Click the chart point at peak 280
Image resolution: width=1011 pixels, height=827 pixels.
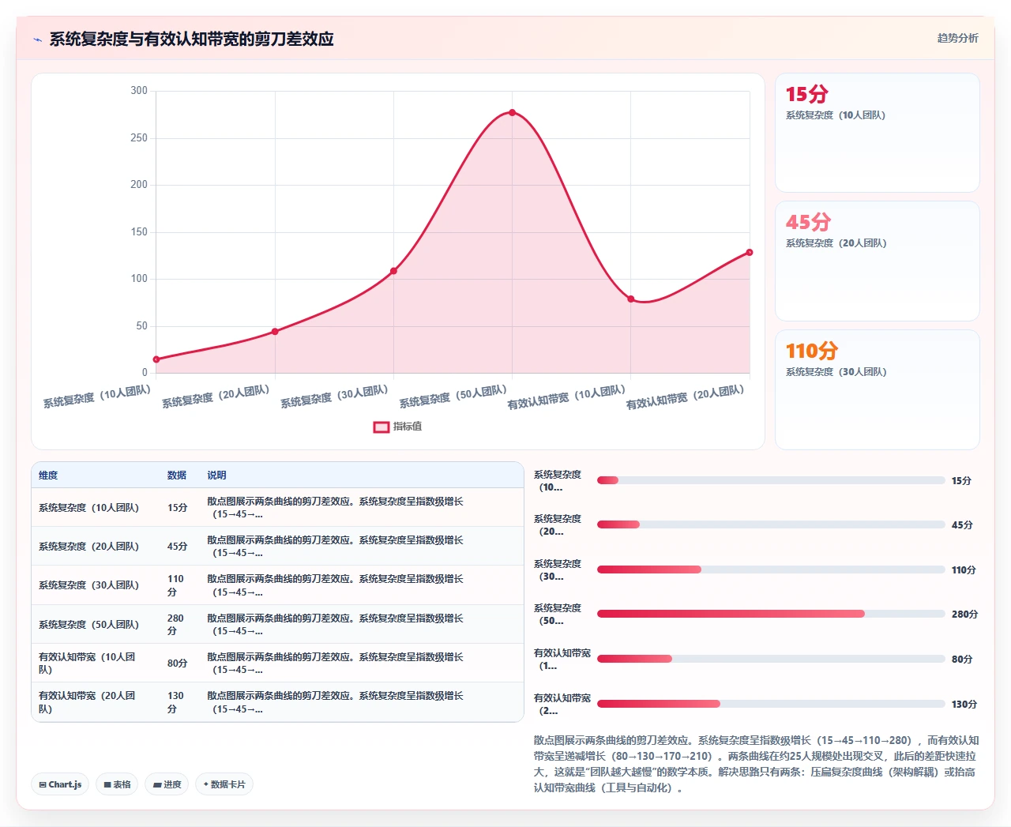512,112
